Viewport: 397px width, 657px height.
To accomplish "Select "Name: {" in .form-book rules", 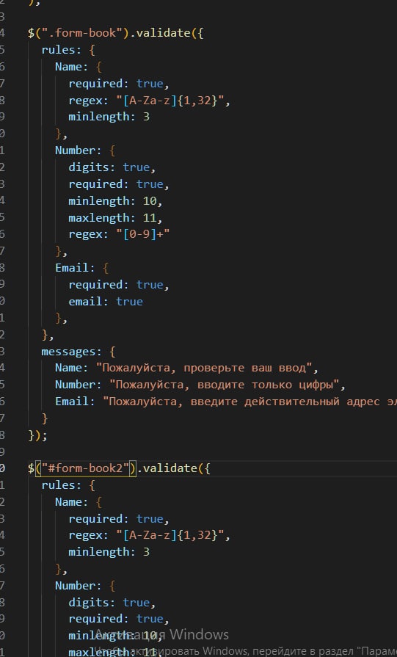I will [79, 67].
